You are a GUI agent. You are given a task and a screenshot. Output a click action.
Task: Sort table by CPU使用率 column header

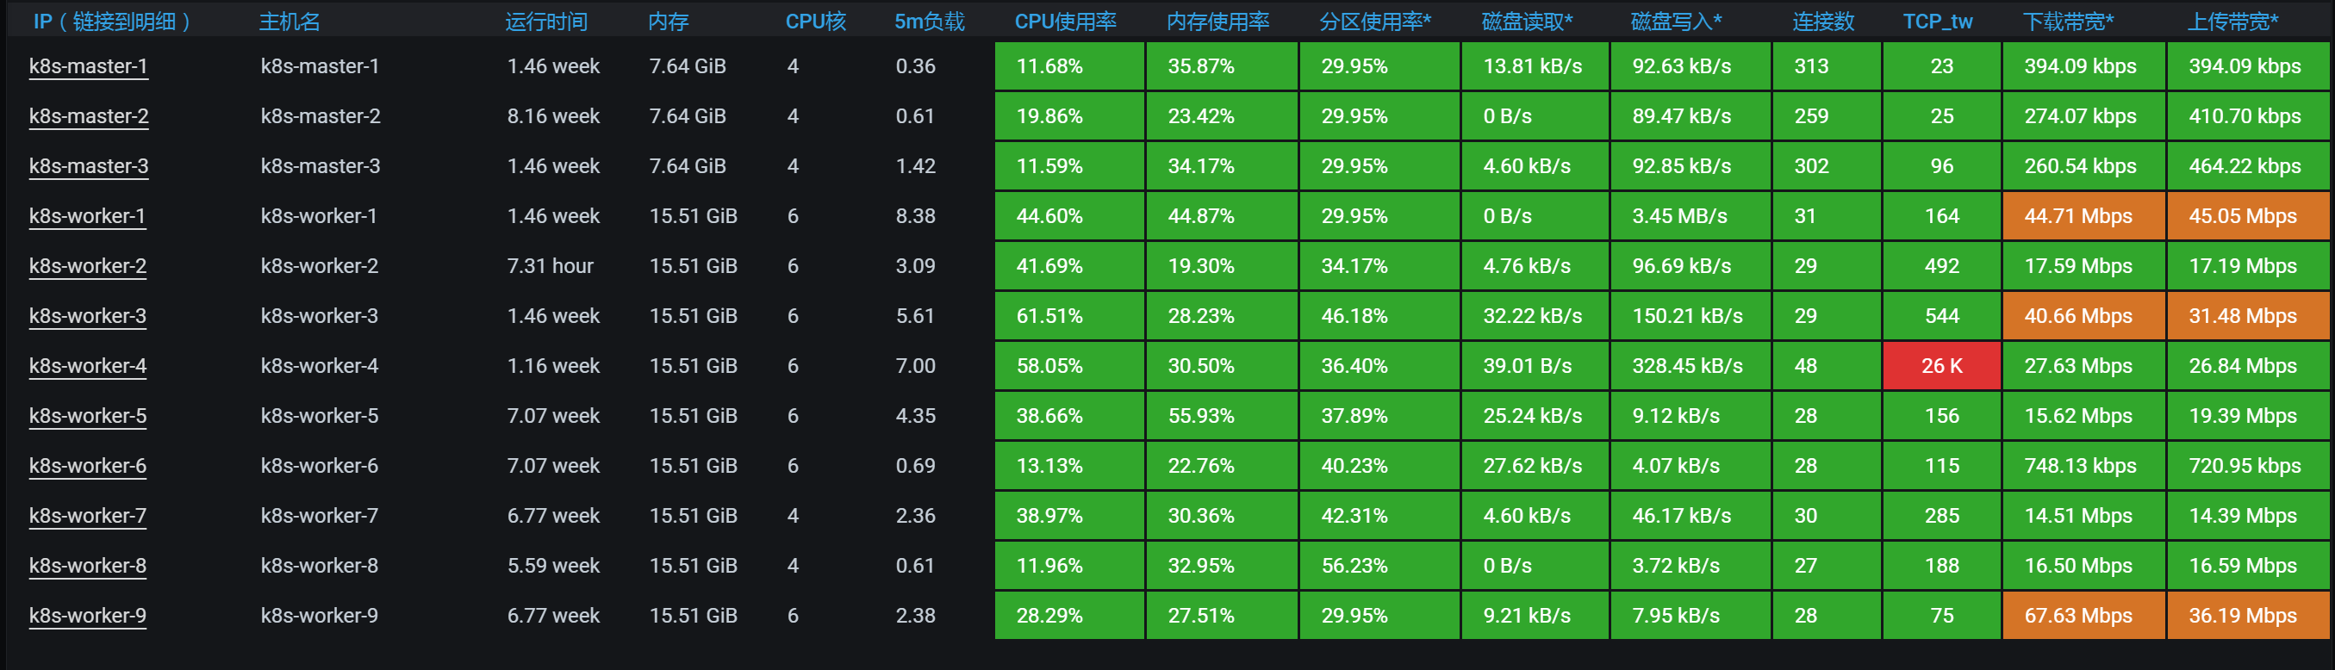[x=1065, y=21]
